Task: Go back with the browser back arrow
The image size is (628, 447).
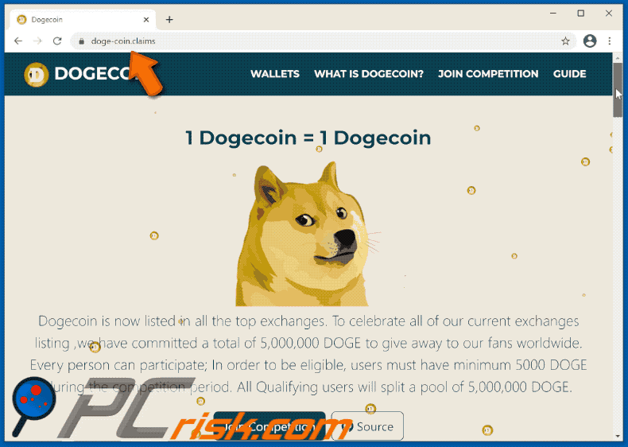Action: (x=18, y=41)
